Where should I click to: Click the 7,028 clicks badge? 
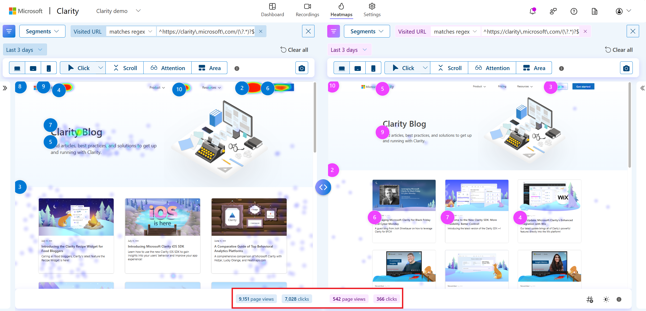(x=297, y=299)
